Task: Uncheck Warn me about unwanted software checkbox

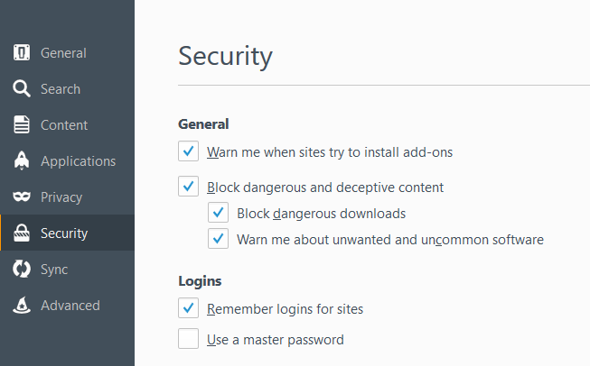Action: point(218,240)
